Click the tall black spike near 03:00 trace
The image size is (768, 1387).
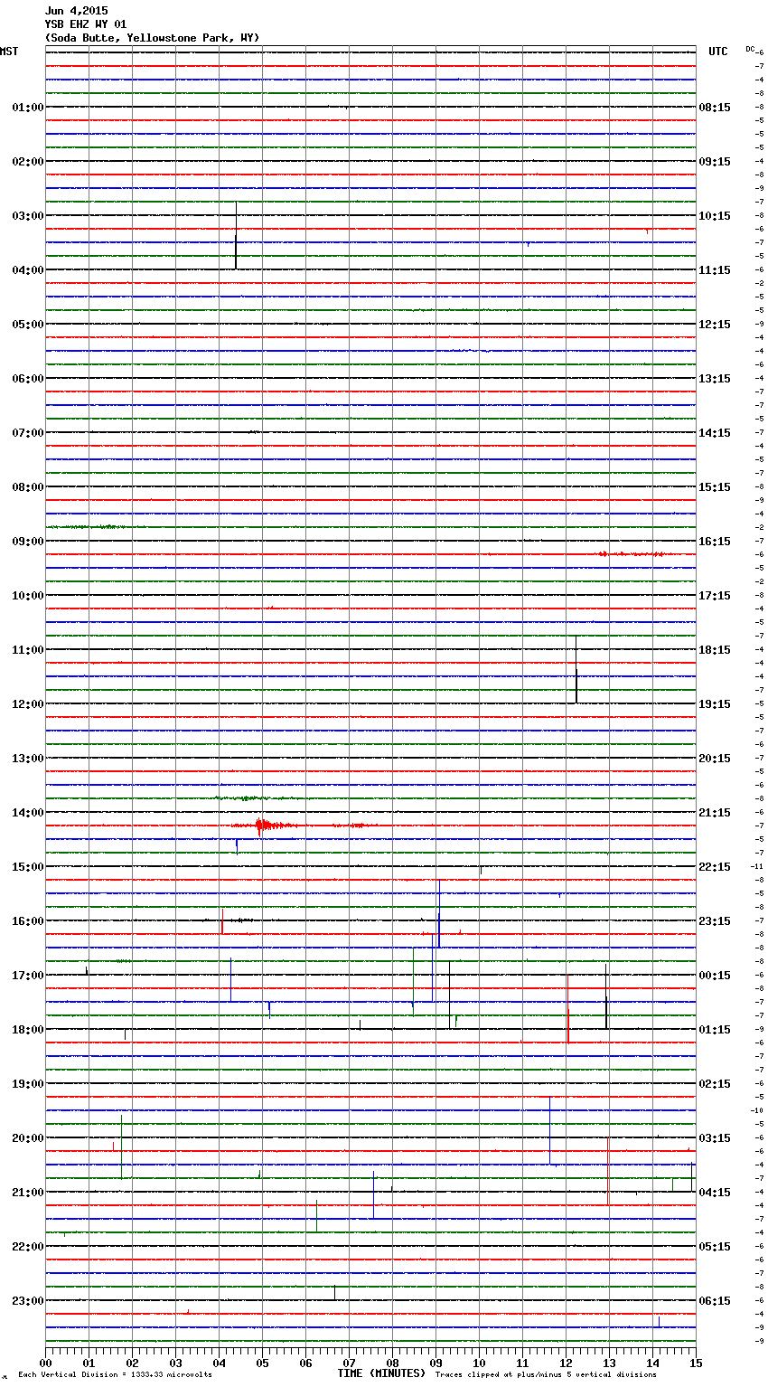click(236, 235)
